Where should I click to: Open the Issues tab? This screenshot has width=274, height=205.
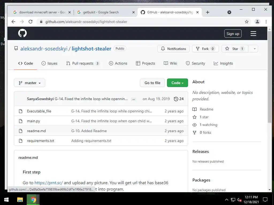(49, 63)
